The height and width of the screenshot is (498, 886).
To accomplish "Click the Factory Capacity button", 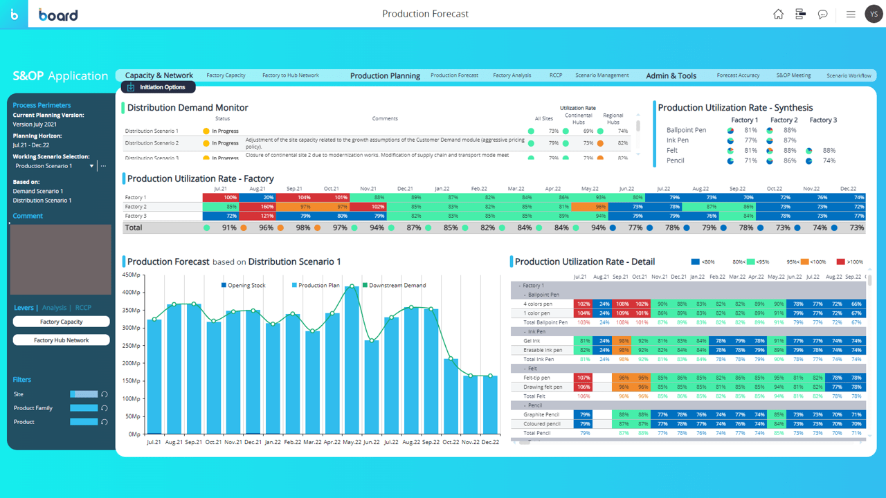I will pos(61,321).
